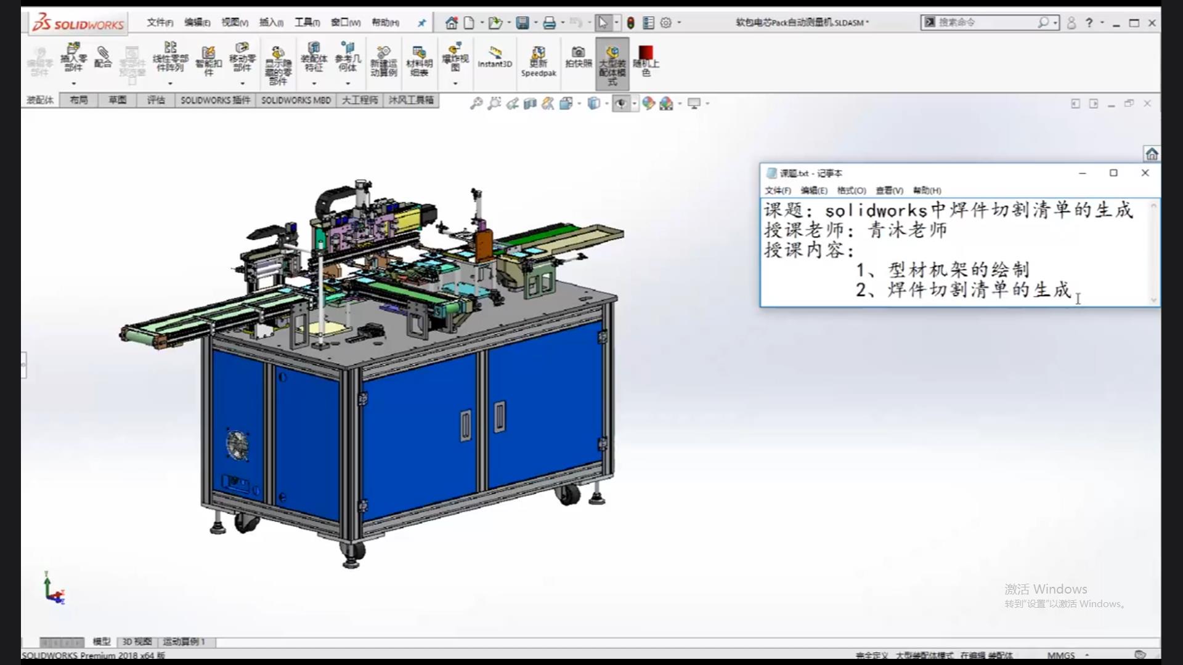Click Notepad vertical scrollbar
1183x665 pixels.
(x=1154, y=252)
